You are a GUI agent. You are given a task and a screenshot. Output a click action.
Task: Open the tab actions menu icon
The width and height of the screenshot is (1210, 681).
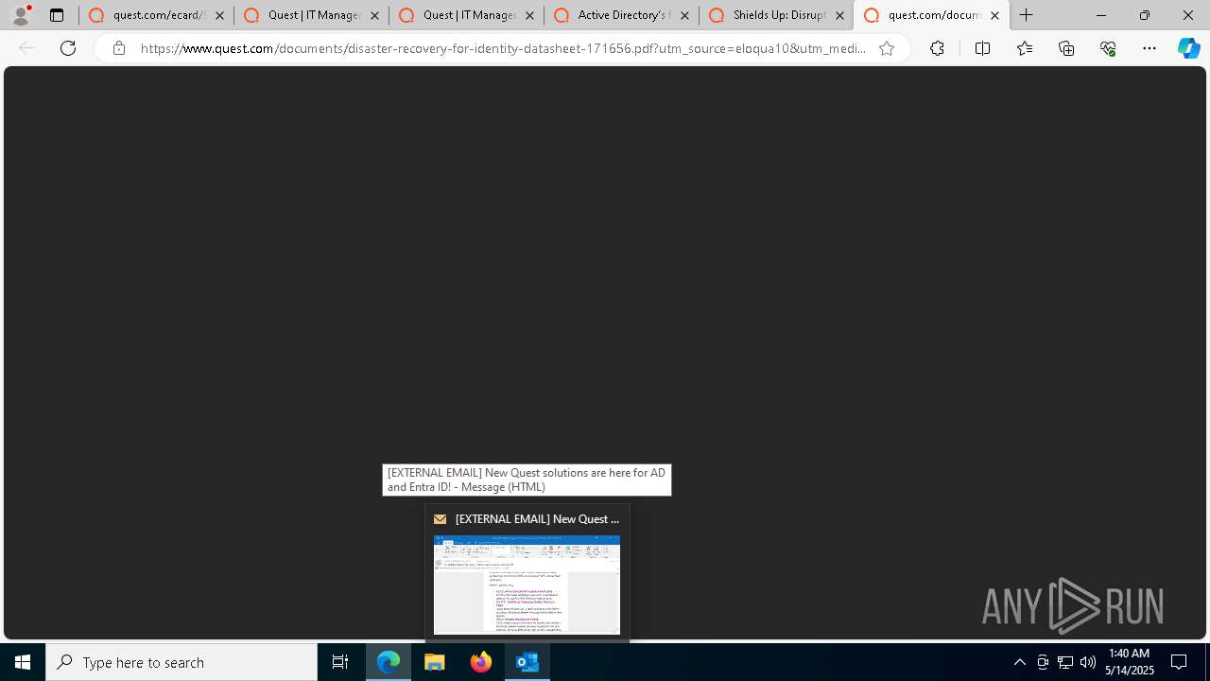[57, 15]
